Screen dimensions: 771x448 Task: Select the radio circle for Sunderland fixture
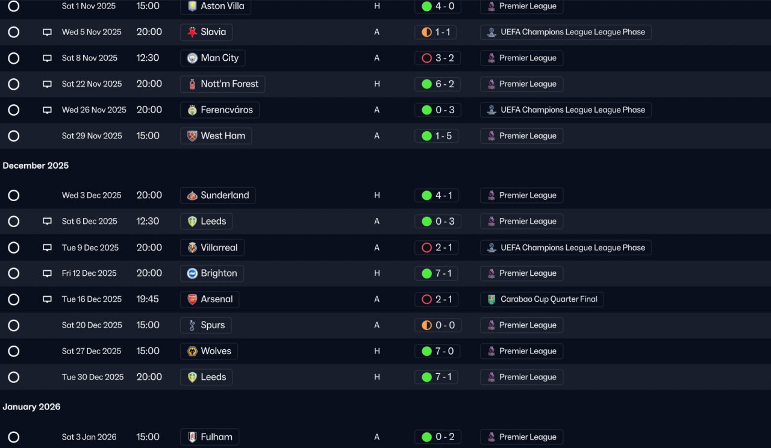(14, 196)
